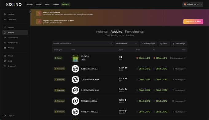This screenshot has width=209, height=120.
Task: Click the Repay event type badge
Action: 58,58
